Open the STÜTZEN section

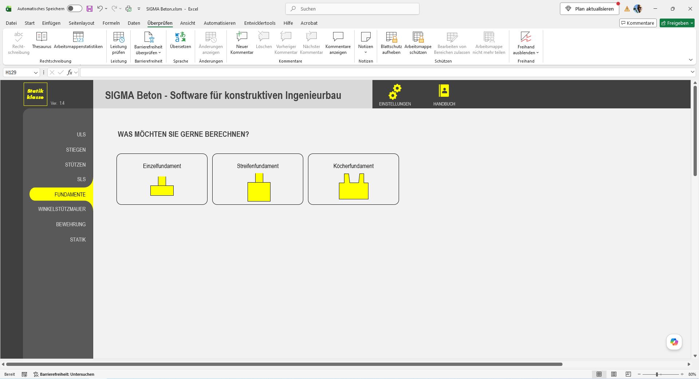coord(75,165)
